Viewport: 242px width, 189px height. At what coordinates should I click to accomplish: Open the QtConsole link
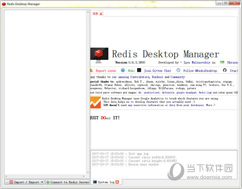[x=168, y=93]
